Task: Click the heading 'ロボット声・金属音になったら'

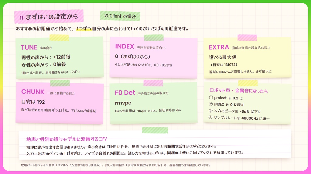Action: (239, 91)
